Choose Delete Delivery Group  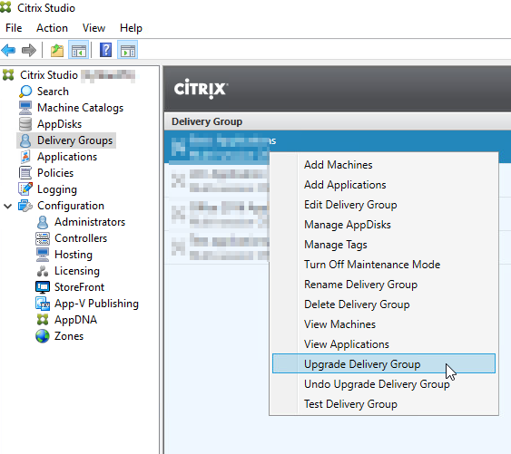tap(384, 304)
